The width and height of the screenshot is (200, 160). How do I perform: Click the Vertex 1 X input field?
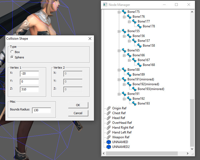[x=30, y=74]
